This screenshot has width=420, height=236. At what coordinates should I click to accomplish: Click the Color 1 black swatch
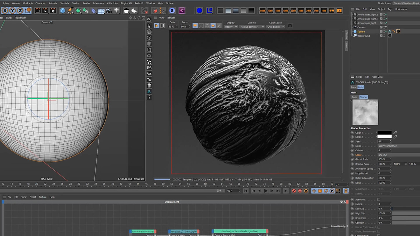click(384, 133)
